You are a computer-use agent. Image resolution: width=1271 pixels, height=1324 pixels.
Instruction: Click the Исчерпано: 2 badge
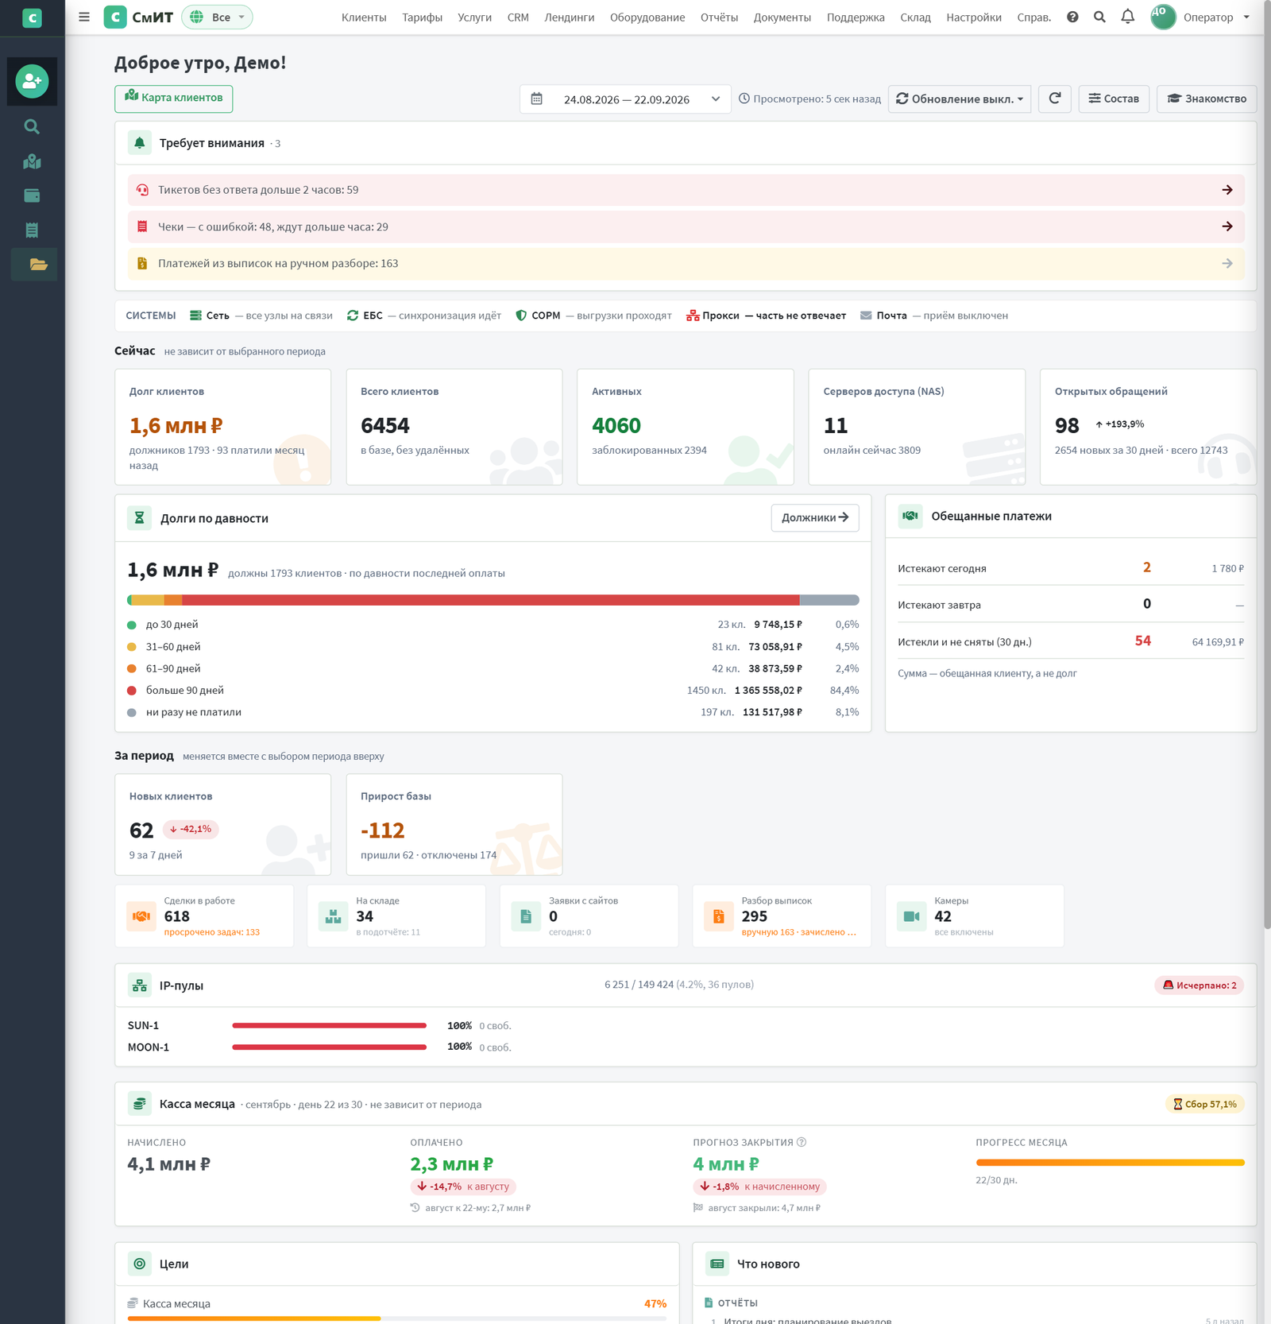(x=1200, y=985)
